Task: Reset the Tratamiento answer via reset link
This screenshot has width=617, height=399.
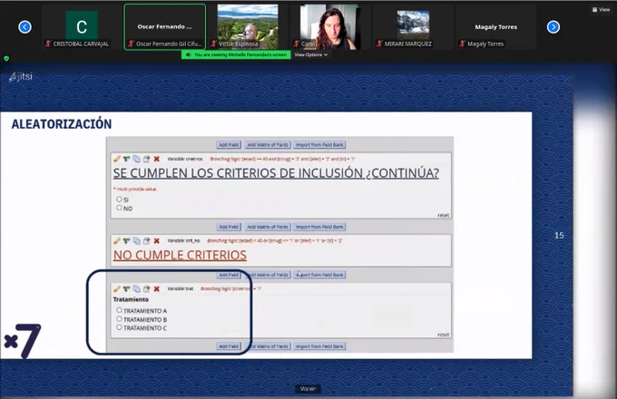Action: tap(443, 335)
